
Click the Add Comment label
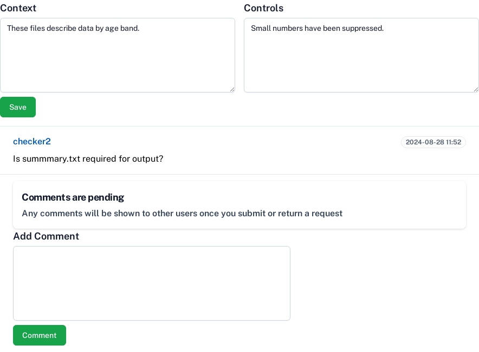tap(46, 236)
